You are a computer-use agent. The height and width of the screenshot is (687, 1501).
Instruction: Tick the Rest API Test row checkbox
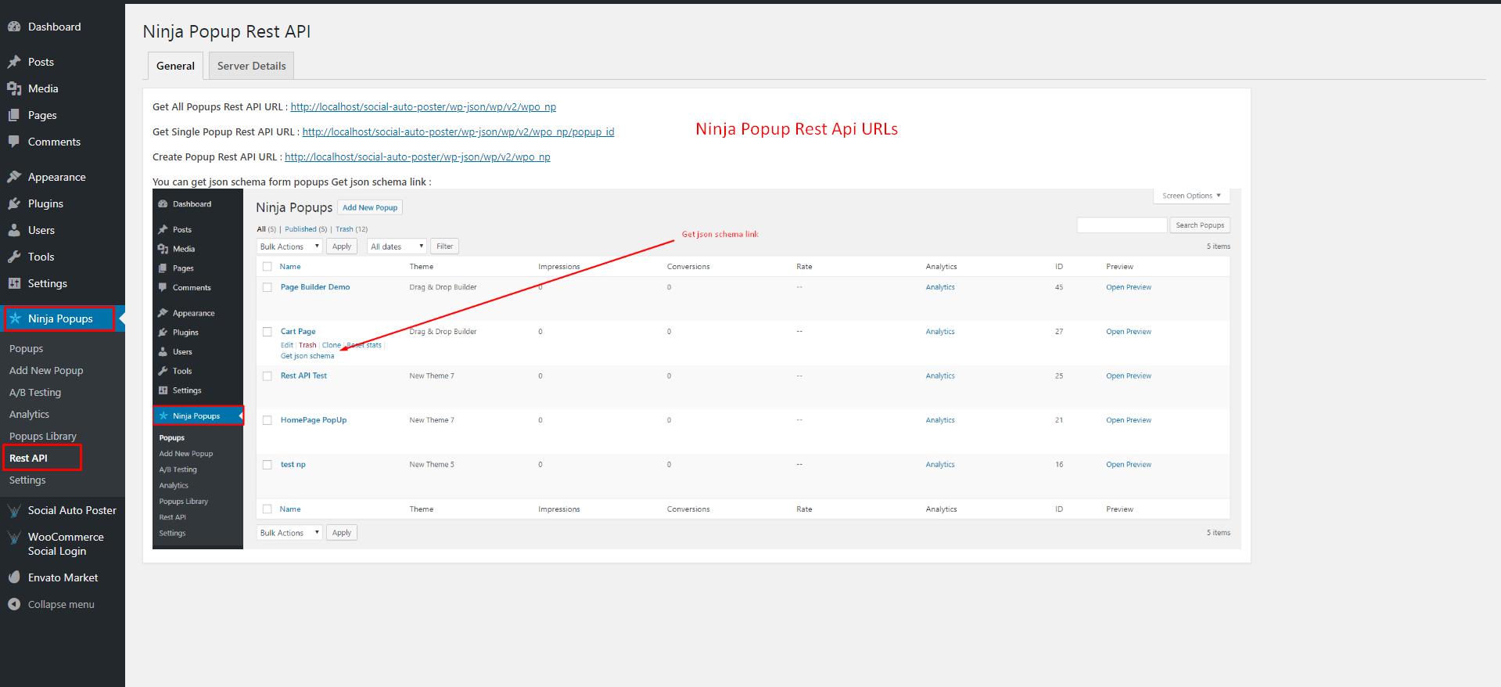[268, 376]
